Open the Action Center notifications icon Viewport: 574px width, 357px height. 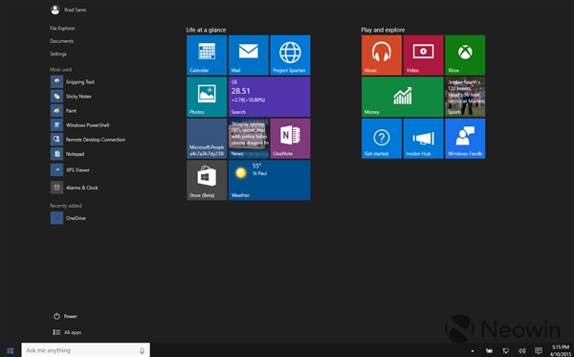[539, 350]
